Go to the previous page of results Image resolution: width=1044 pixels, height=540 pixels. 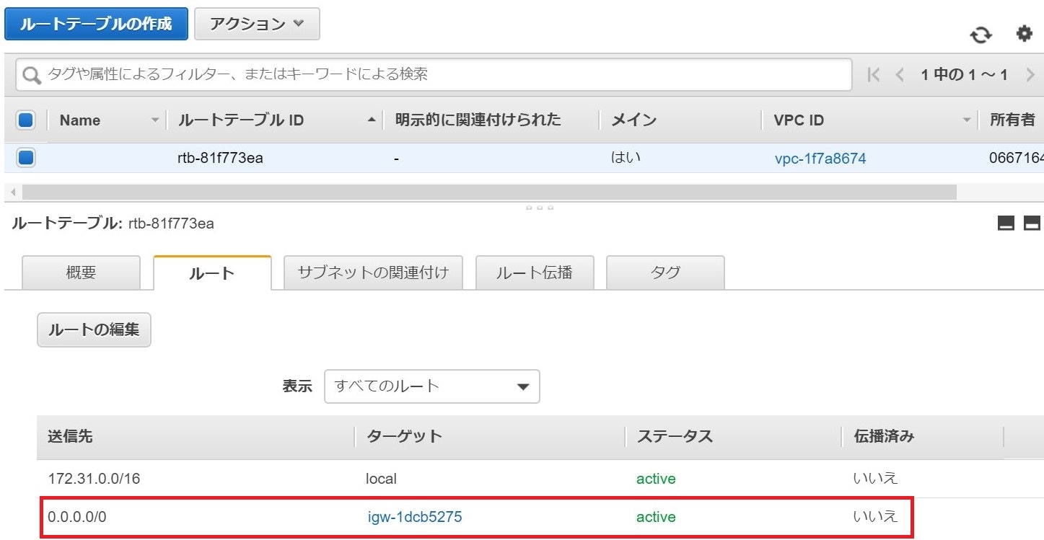click(900, 74)
